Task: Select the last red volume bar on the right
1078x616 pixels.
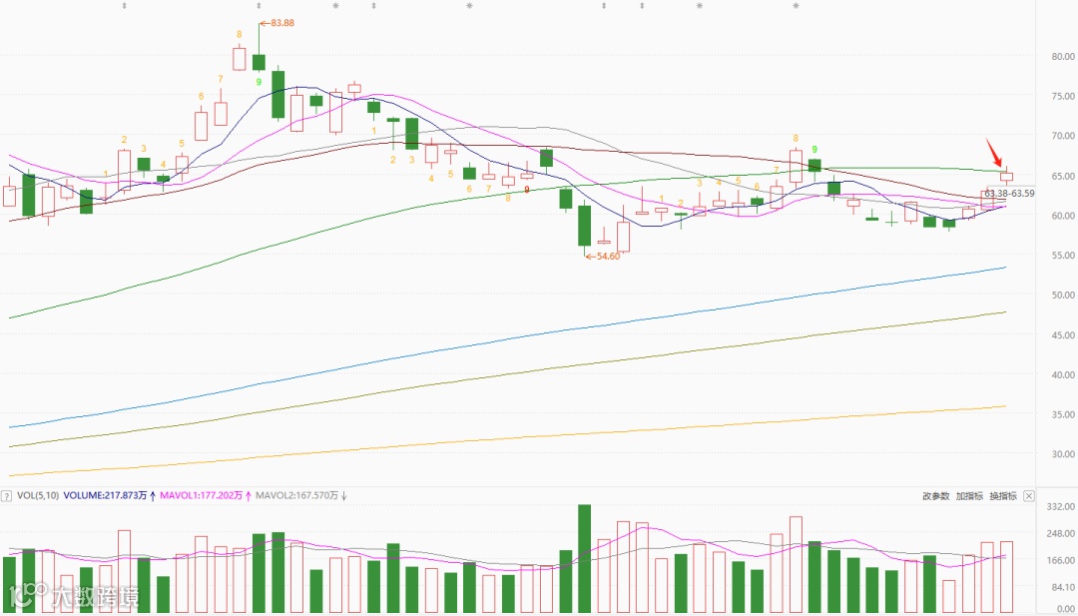Action: point(1006,577)
